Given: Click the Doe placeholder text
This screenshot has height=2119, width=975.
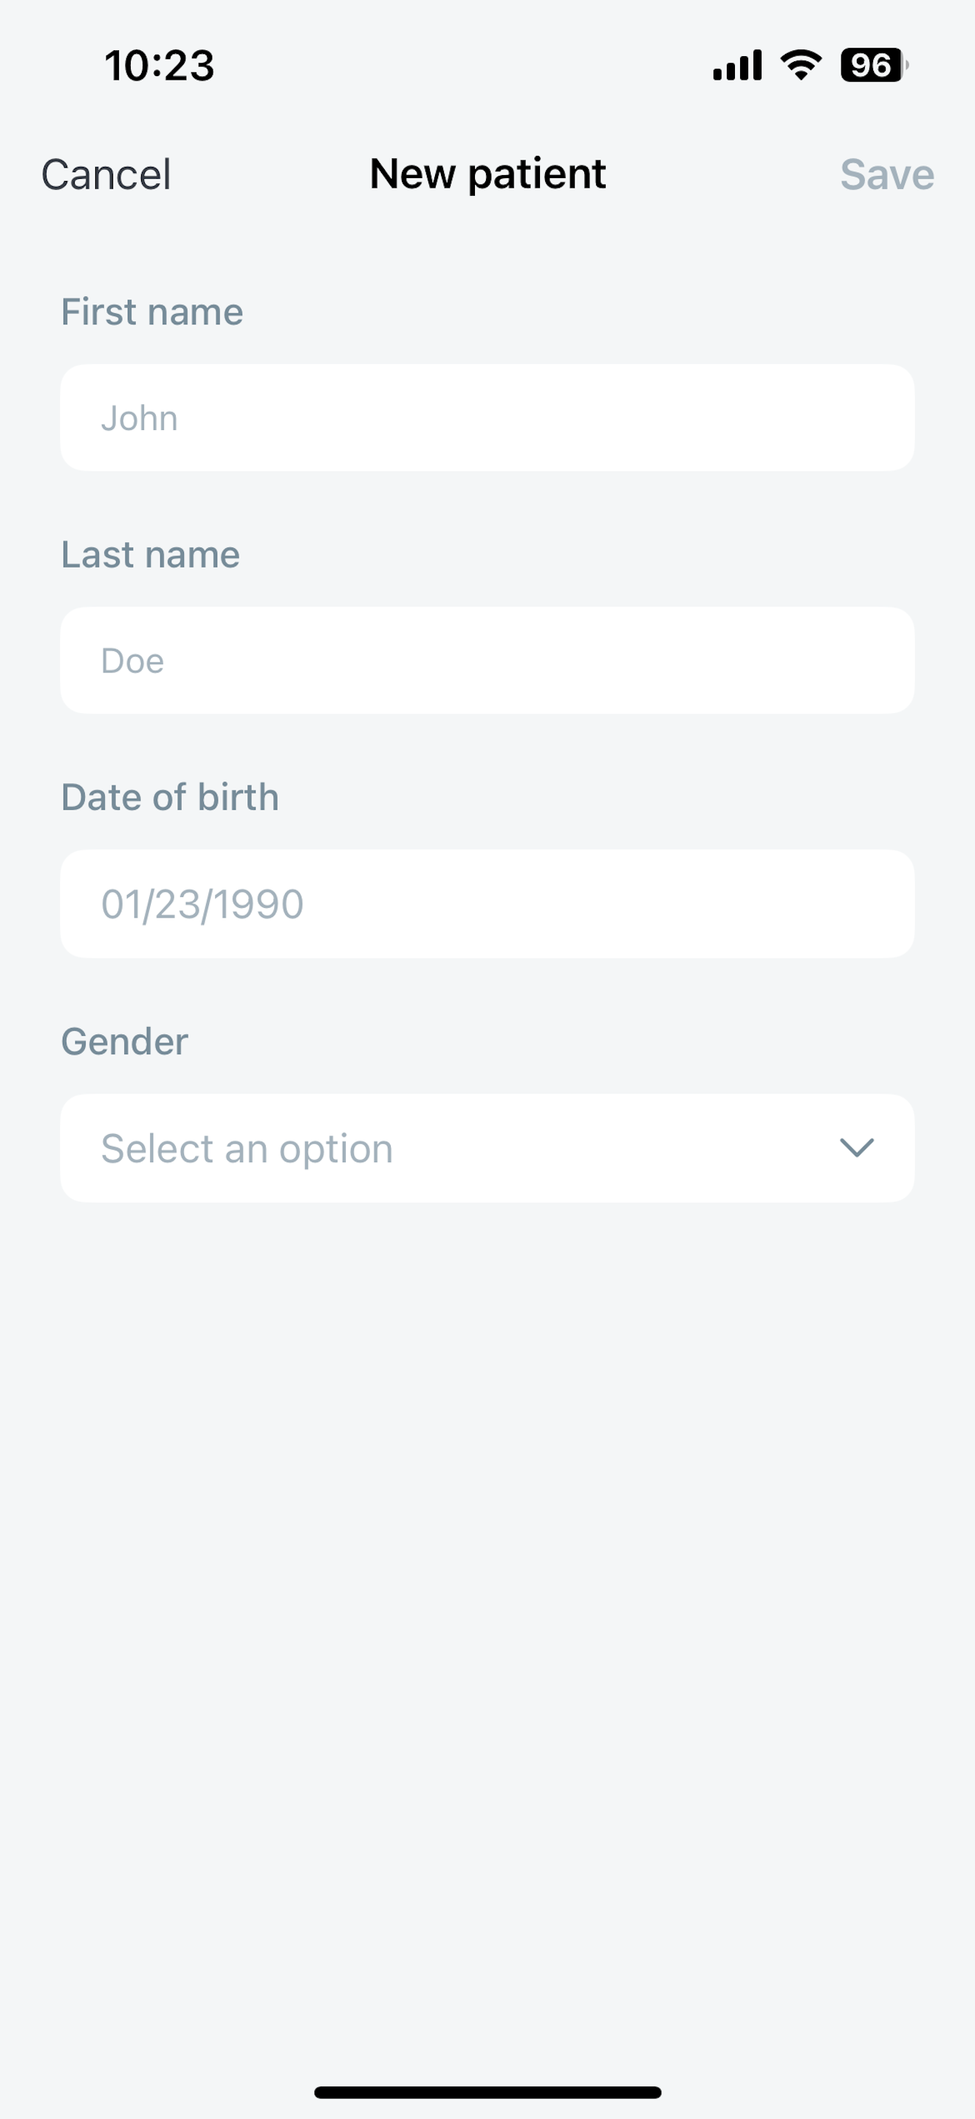Looking at the screenshot, I should tap(132, 661).
